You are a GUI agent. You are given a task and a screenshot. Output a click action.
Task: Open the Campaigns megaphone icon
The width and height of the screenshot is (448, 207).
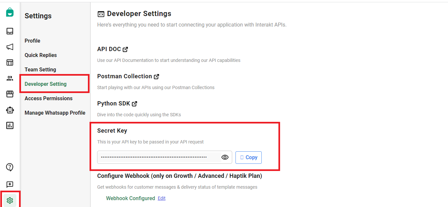tap(10, 47)
